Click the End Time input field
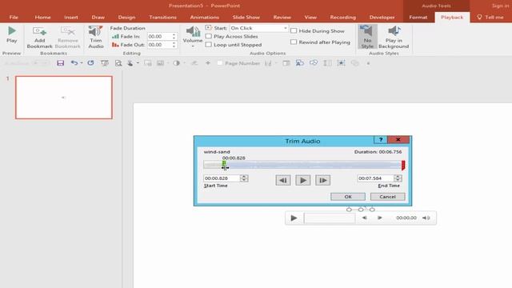 pos(376,178)
